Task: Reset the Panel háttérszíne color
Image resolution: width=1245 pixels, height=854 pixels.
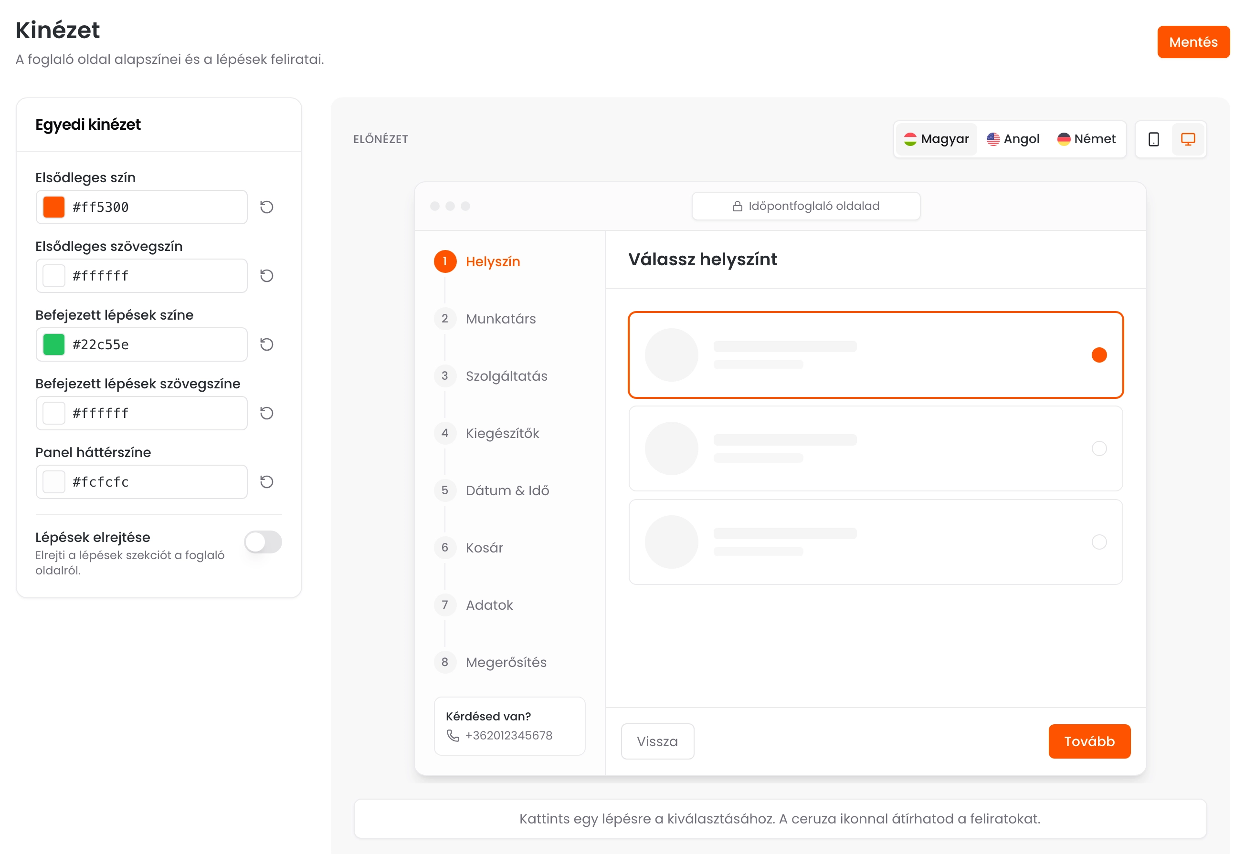Action: 267,482
